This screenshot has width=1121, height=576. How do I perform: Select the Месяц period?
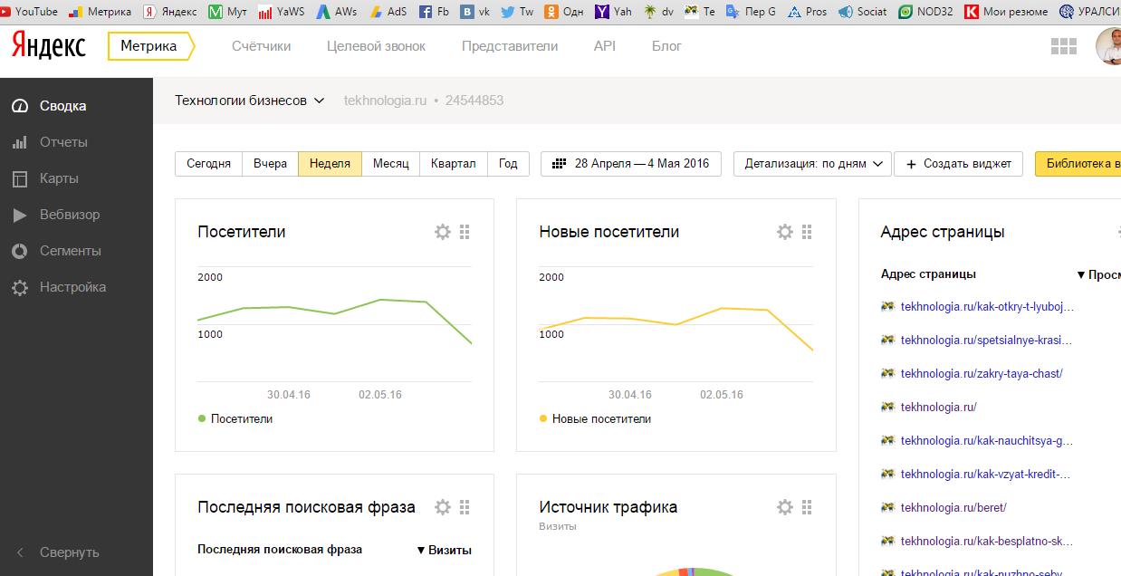tap(390, 164)
